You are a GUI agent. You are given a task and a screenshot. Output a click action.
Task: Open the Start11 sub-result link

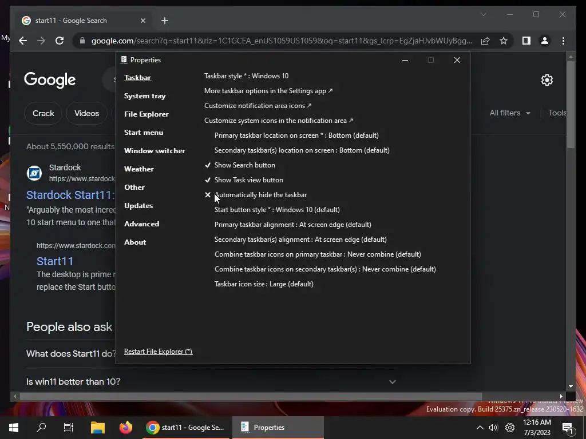click(55, 261)
